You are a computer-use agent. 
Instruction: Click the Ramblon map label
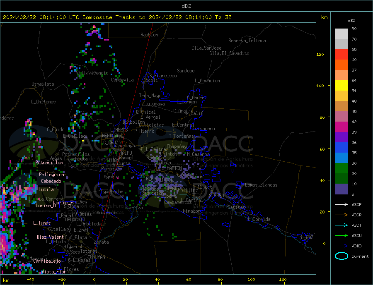149,35
